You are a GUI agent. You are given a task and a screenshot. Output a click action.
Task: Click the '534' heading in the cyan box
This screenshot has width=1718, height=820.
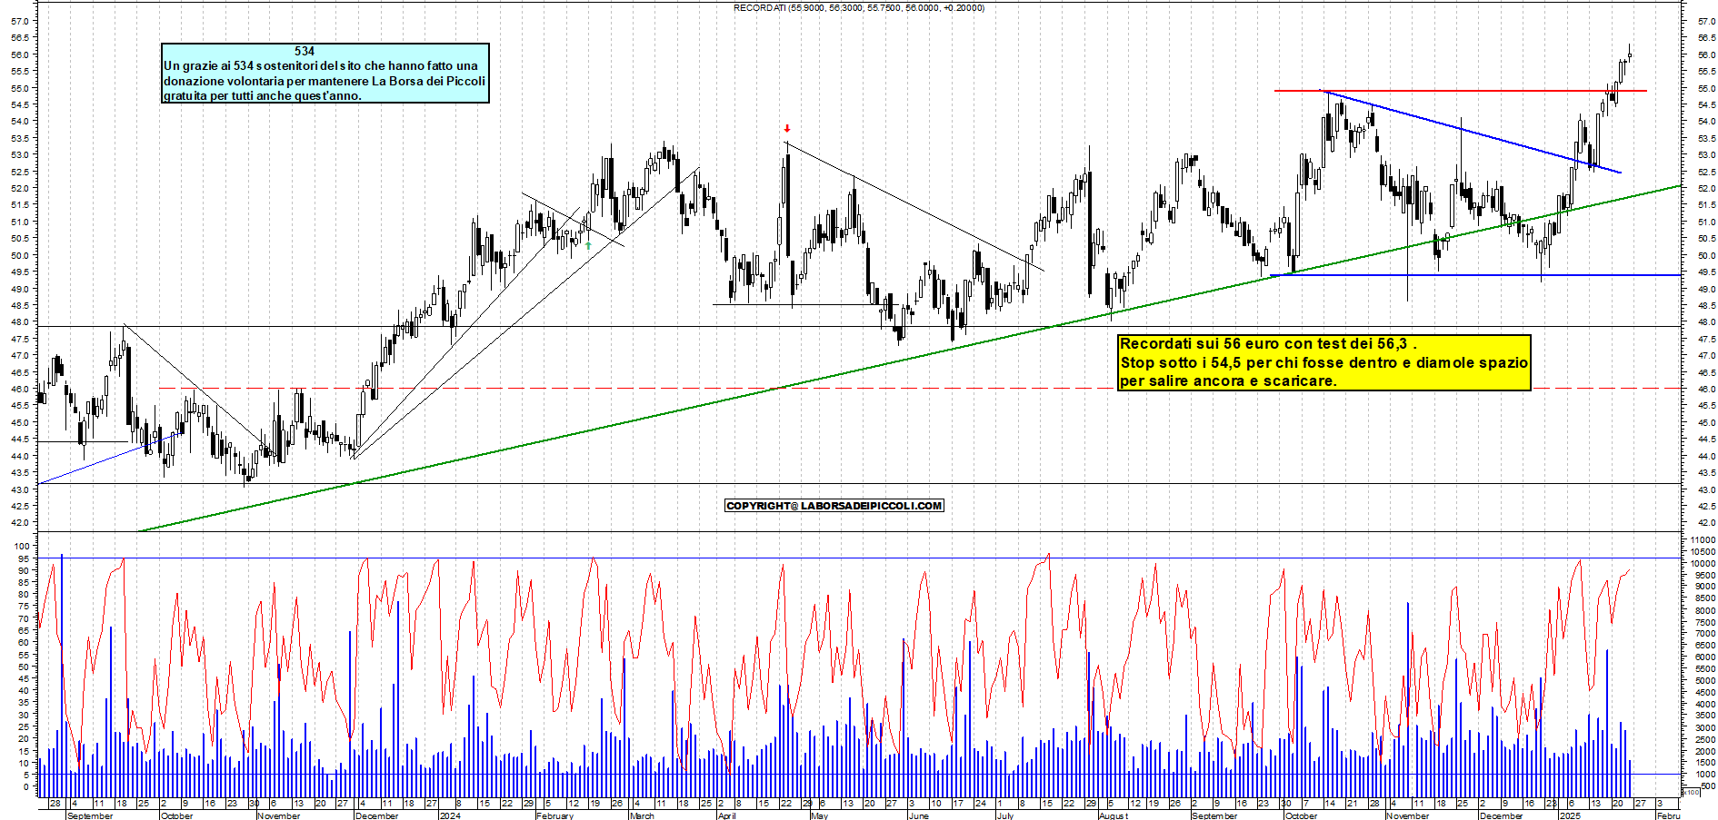[305, 52]
